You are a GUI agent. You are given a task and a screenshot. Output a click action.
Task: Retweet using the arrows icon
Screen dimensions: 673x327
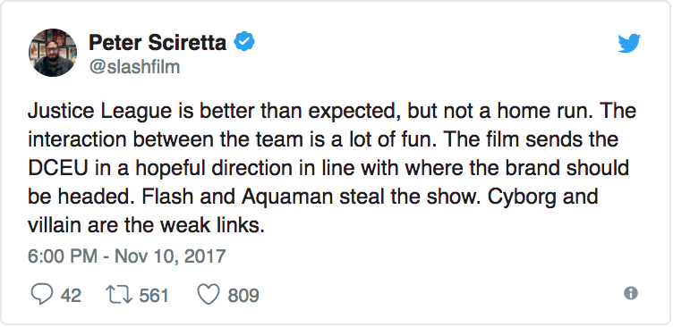119,296
